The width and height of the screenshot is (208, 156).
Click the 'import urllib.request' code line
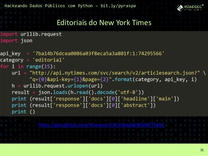(x=31, y=34)
